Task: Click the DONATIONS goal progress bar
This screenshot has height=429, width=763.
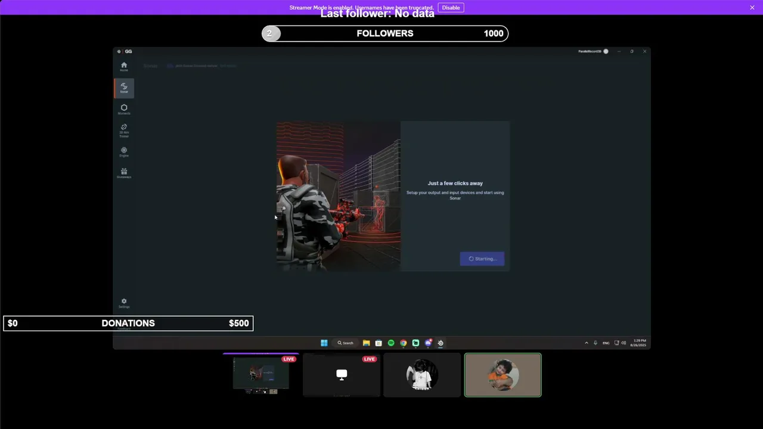Action: [x=128, y=324]
